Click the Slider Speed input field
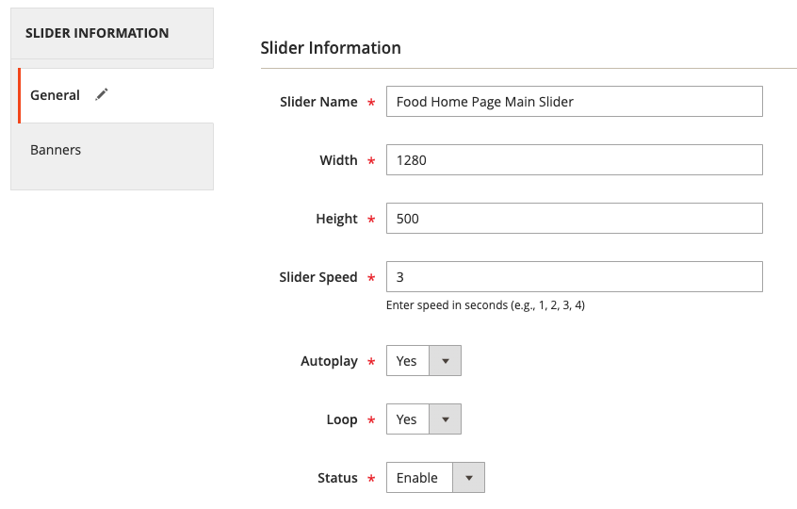 tap(575, 277)
